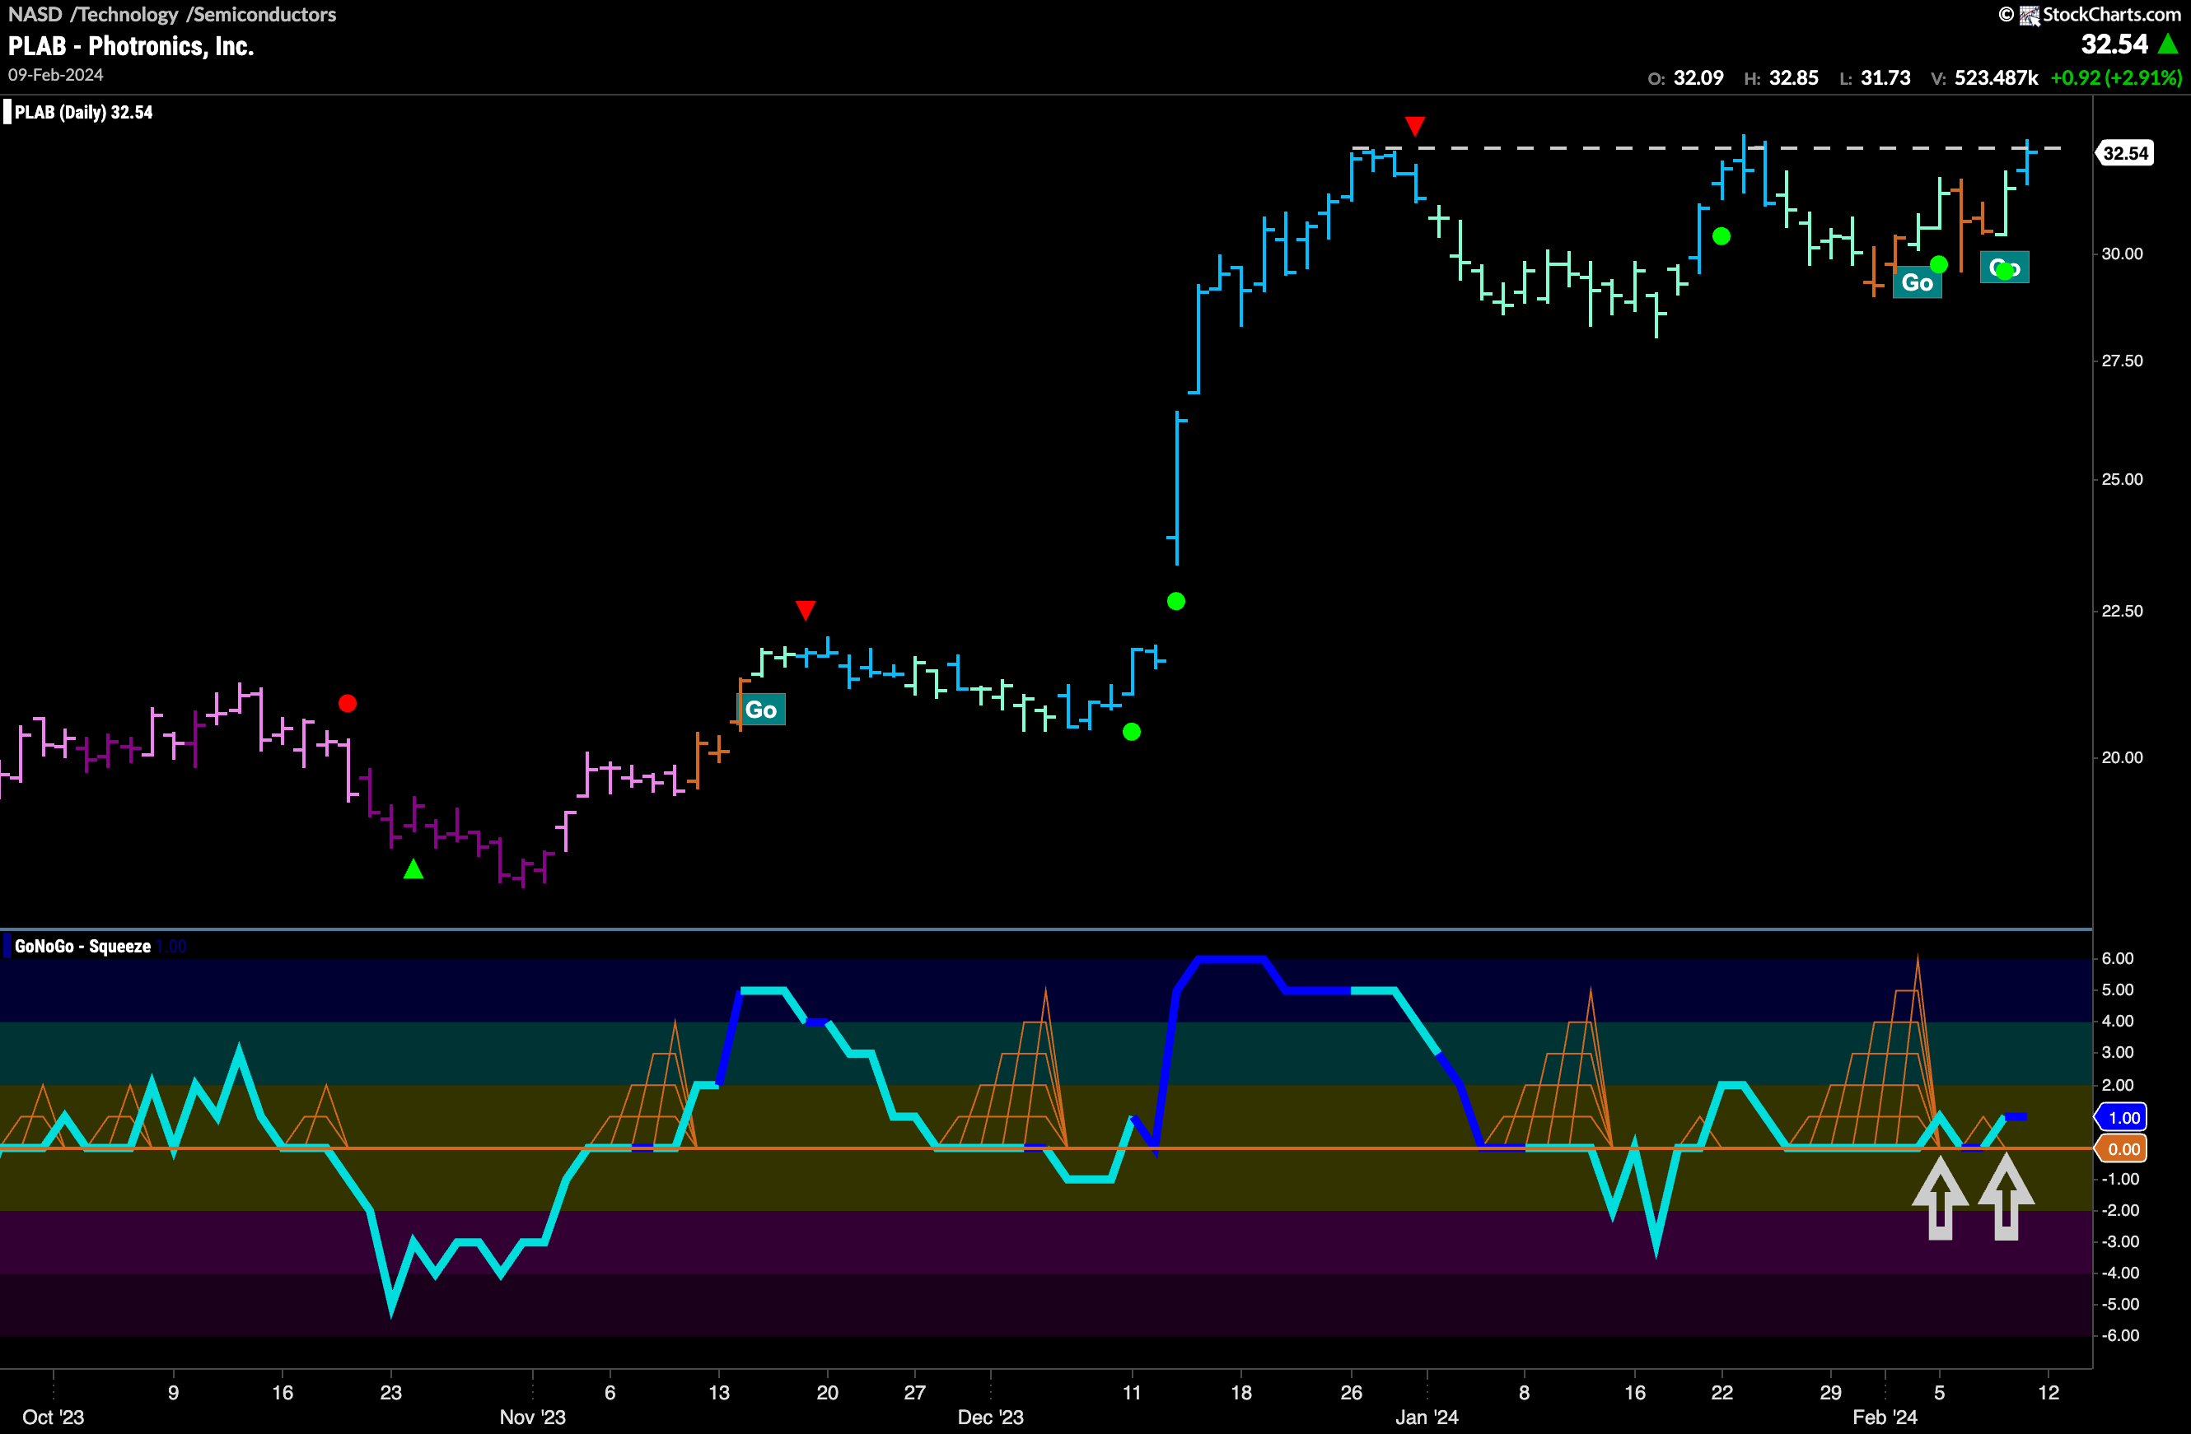Click the blue 1.00 oscillator value tag
This screenshot has height=1434, width=2191.
click(2121, 1118)
